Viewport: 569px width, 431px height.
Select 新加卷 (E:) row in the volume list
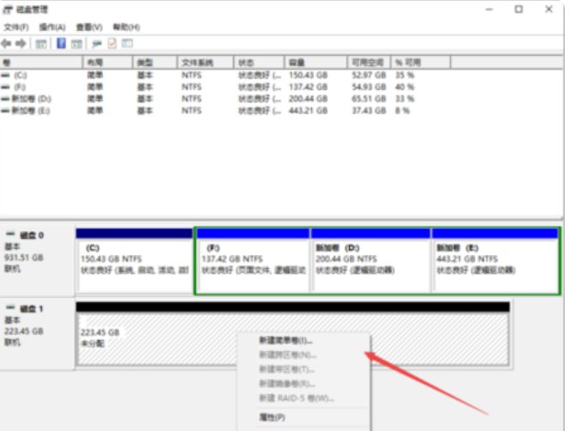tap(207, 111)
